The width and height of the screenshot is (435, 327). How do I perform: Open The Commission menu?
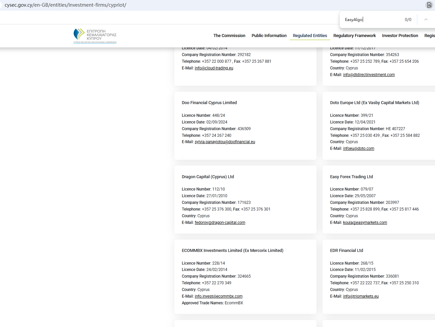click(x=229, y=36)
